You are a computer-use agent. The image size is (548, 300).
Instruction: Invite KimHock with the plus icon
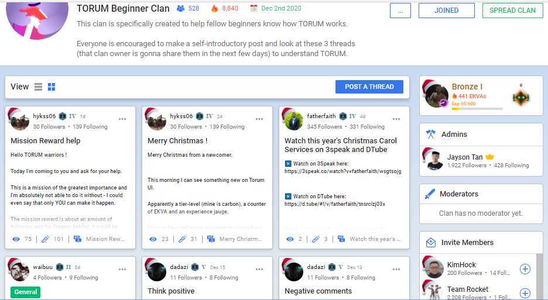coord(525,269)
